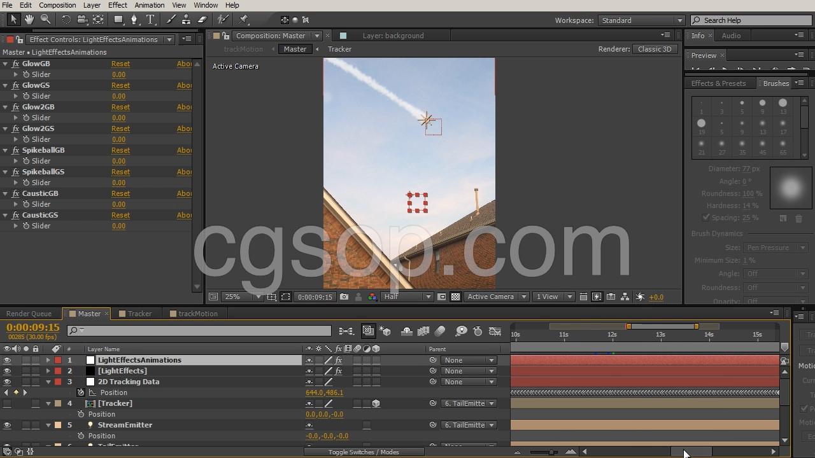Toggle the Region of Interest icon
The height and width of the screenshot is (458, 815).
(442, 296)
